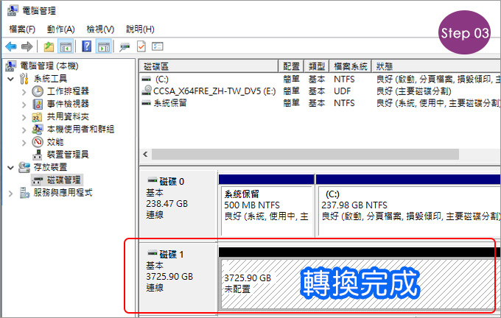Sort by the 磁碟區 column header
The height and width of the screenshot is (318, 501).
point(209,66)
